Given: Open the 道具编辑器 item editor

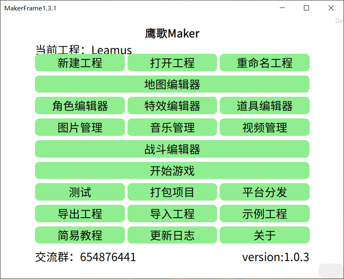Looking at the screenshot, I should pos(265,106).
